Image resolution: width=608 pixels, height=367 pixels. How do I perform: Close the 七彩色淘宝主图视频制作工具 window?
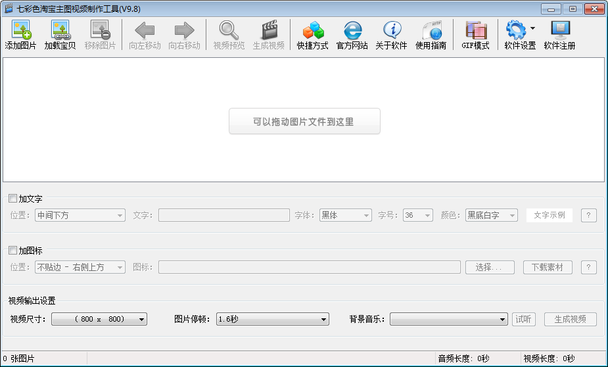click(x=594, y=9)
